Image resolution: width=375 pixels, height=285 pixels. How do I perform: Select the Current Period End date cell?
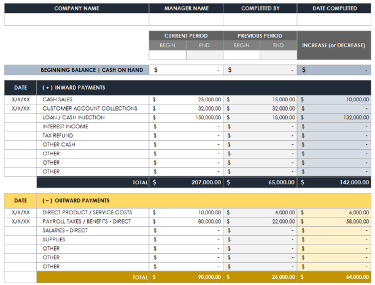tap(204, 55)
